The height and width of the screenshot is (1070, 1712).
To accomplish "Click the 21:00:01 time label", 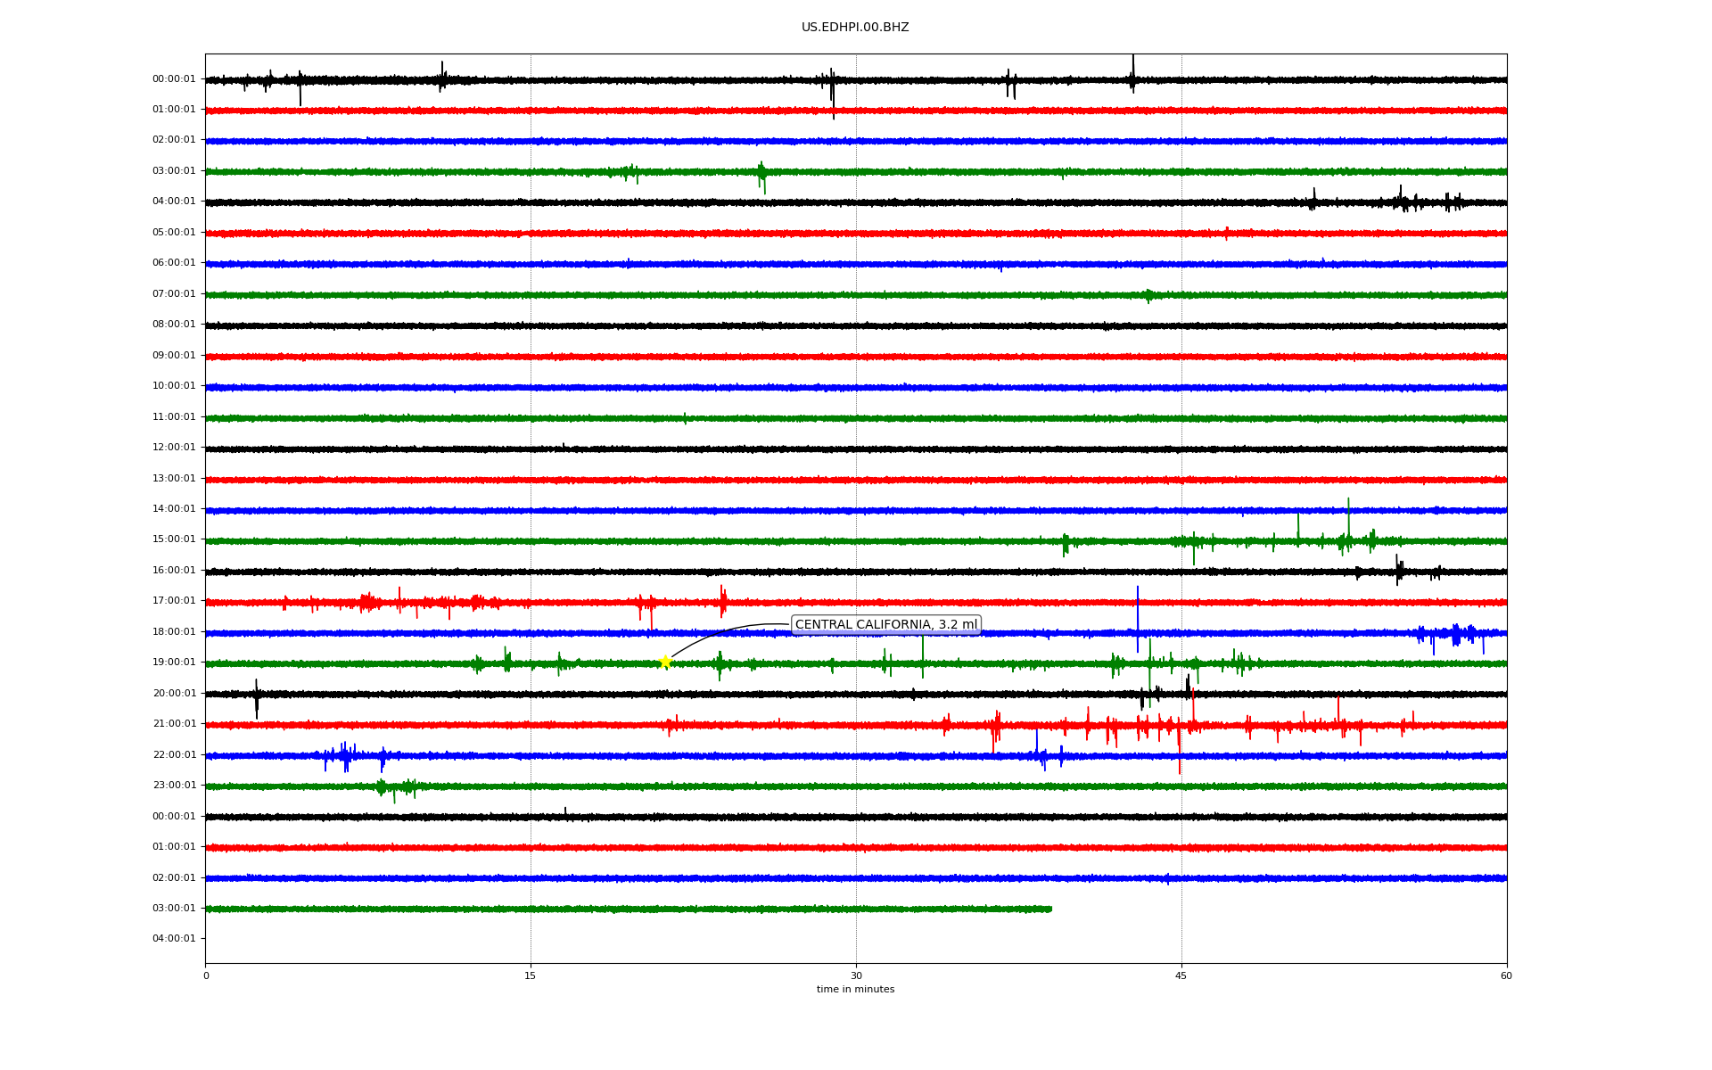I will [x=174, y=723].
